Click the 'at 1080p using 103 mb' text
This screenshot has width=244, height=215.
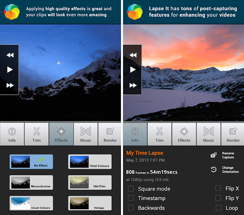click(x=147, y=180)
